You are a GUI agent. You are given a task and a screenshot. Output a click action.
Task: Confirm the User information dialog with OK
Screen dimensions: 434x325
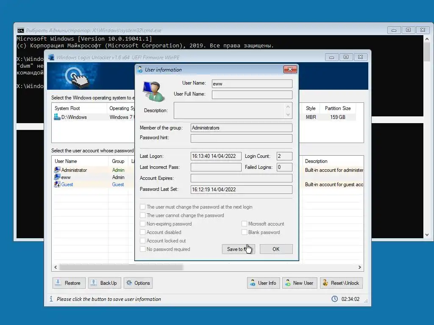tap(276, 249)
